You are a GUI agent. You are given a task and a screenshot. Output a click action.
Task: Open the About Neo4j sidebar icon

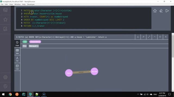5,86
